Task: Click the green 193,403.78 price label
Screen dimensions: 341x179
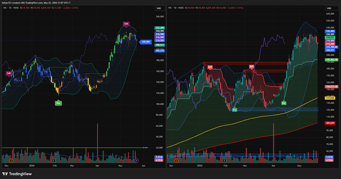Action: pyautogui.click(x=332, y=60)
